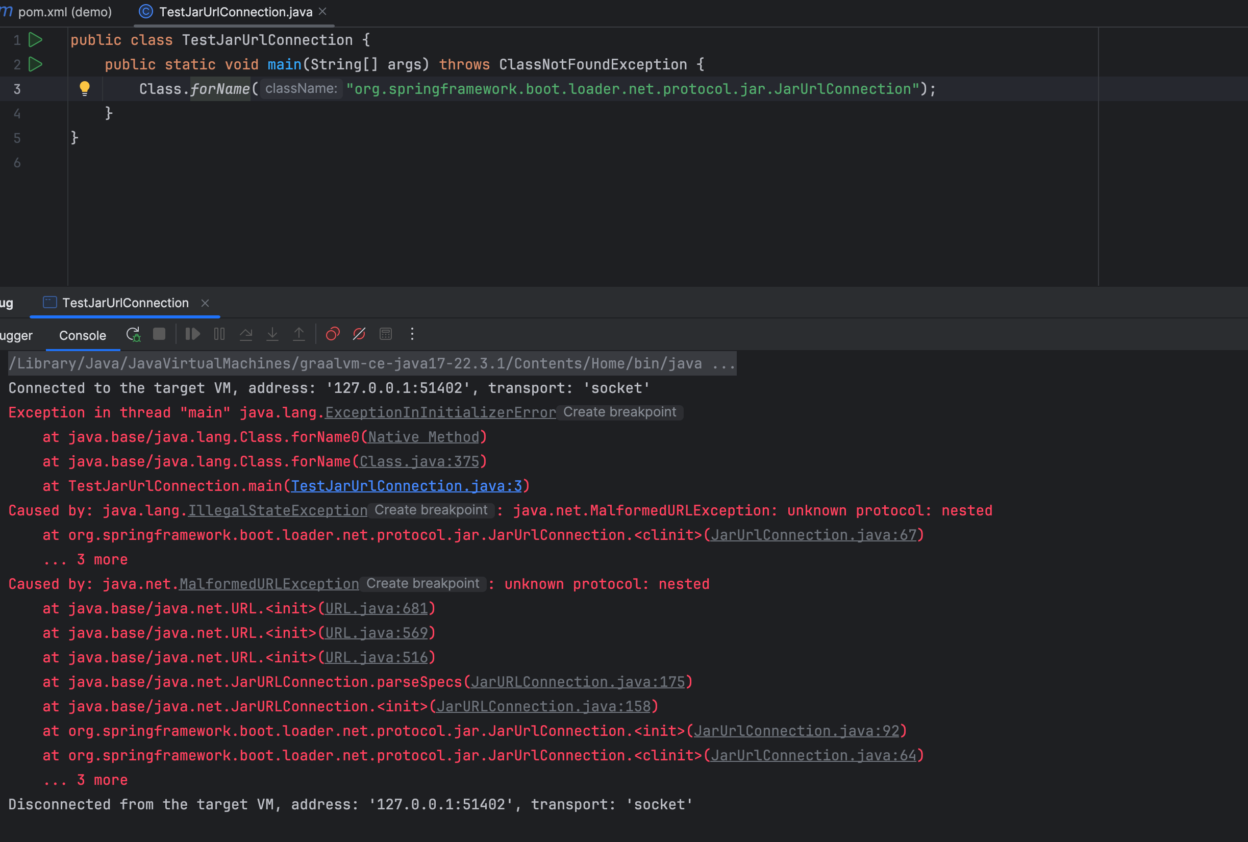Screen dimensions: 1248x842
Task: Run main via the gutter play icon
Action: 35,64
